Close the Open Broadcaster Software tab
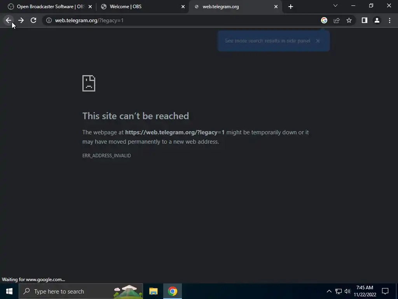The height and width of the screenshot is (299, 398). tap(90, 7)
